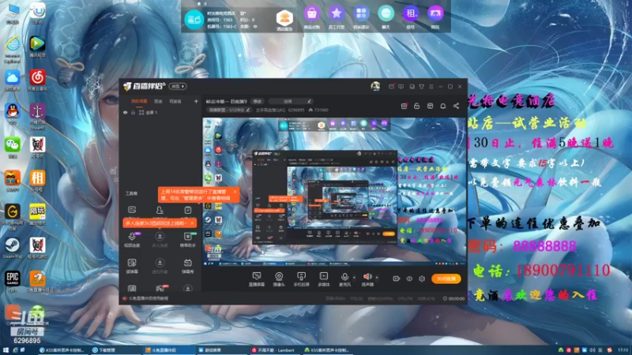Open the 弹幕秀 danmaku show tool
The width and height of the screenshot is (632, 355).
point(187,266)
